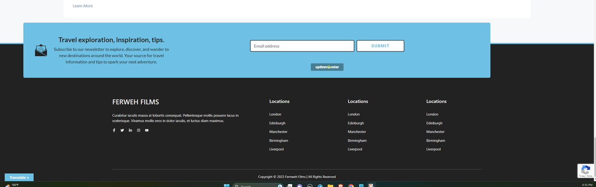Click the Learn More link
This screenshot has height=187, width=596.
click(83, 6)
